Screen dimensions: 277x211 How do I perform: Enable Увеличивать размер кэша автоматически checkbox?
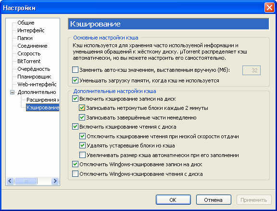[x=82, y=155]
